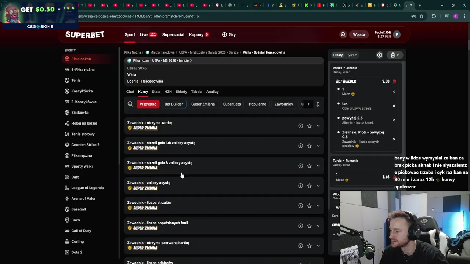Open betslip settings gear icon
This screenshot has width=470, height=264.
click(380, 55)
